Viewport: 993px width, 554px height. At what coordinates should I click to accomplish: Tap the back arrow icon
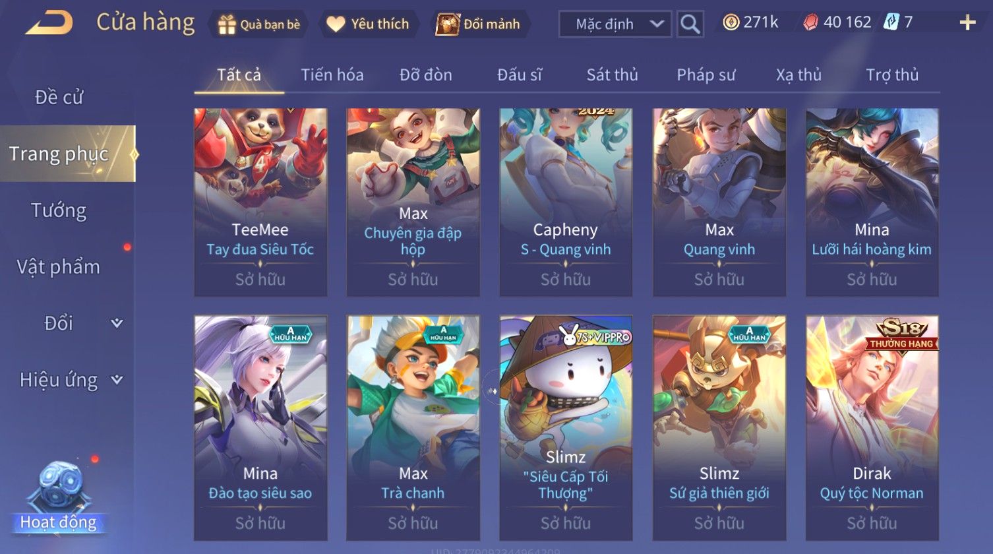click(x=49, y=23)
